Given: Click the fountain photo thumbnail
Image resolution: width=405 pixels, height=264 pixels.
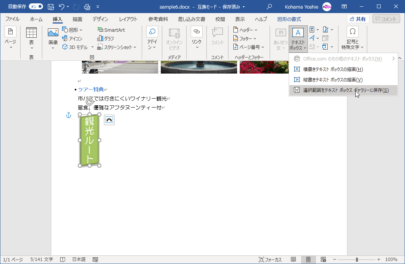Looking at the screenshot, I should pos(199,67).
